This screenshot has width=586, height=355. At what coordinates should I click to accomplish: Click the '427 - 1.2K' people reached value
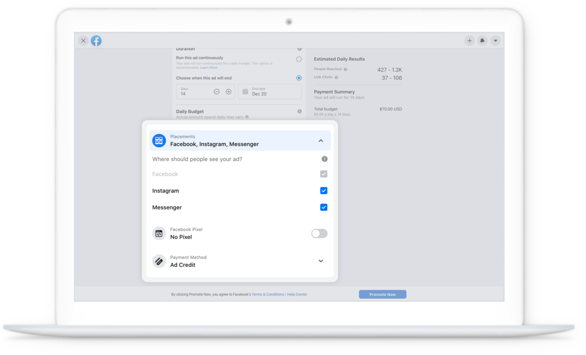[x=389, y=70]
